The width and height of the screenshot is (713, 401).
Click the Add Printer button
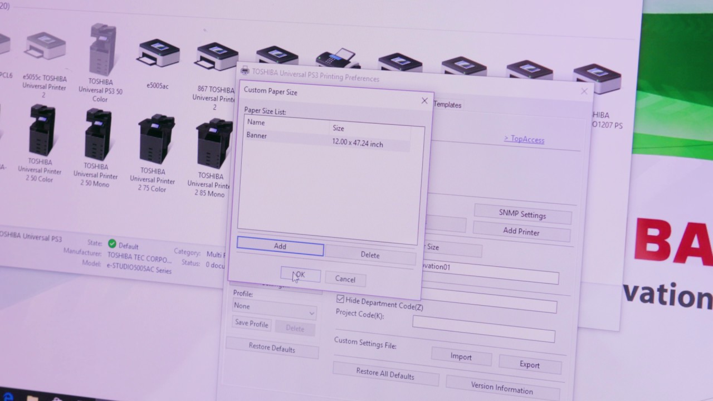(x=521, y=231)
